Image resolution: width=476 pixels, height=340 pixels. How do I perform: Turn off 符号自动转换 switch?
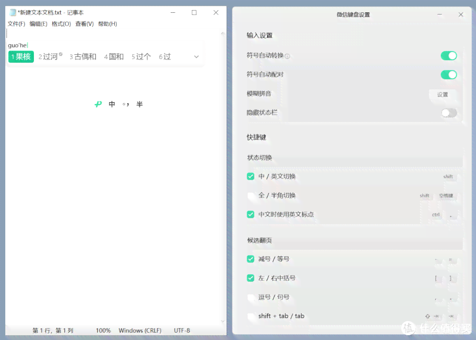[x=449, y=56]
